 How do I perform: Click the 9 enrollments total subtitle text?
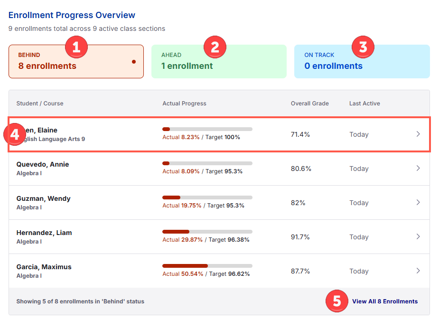(x=87, y=28)
